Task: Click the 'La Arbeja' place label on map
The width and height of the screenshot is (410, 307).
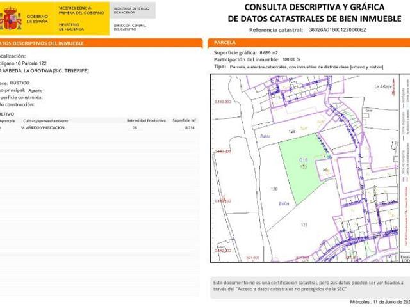Action: click(383, 87)
